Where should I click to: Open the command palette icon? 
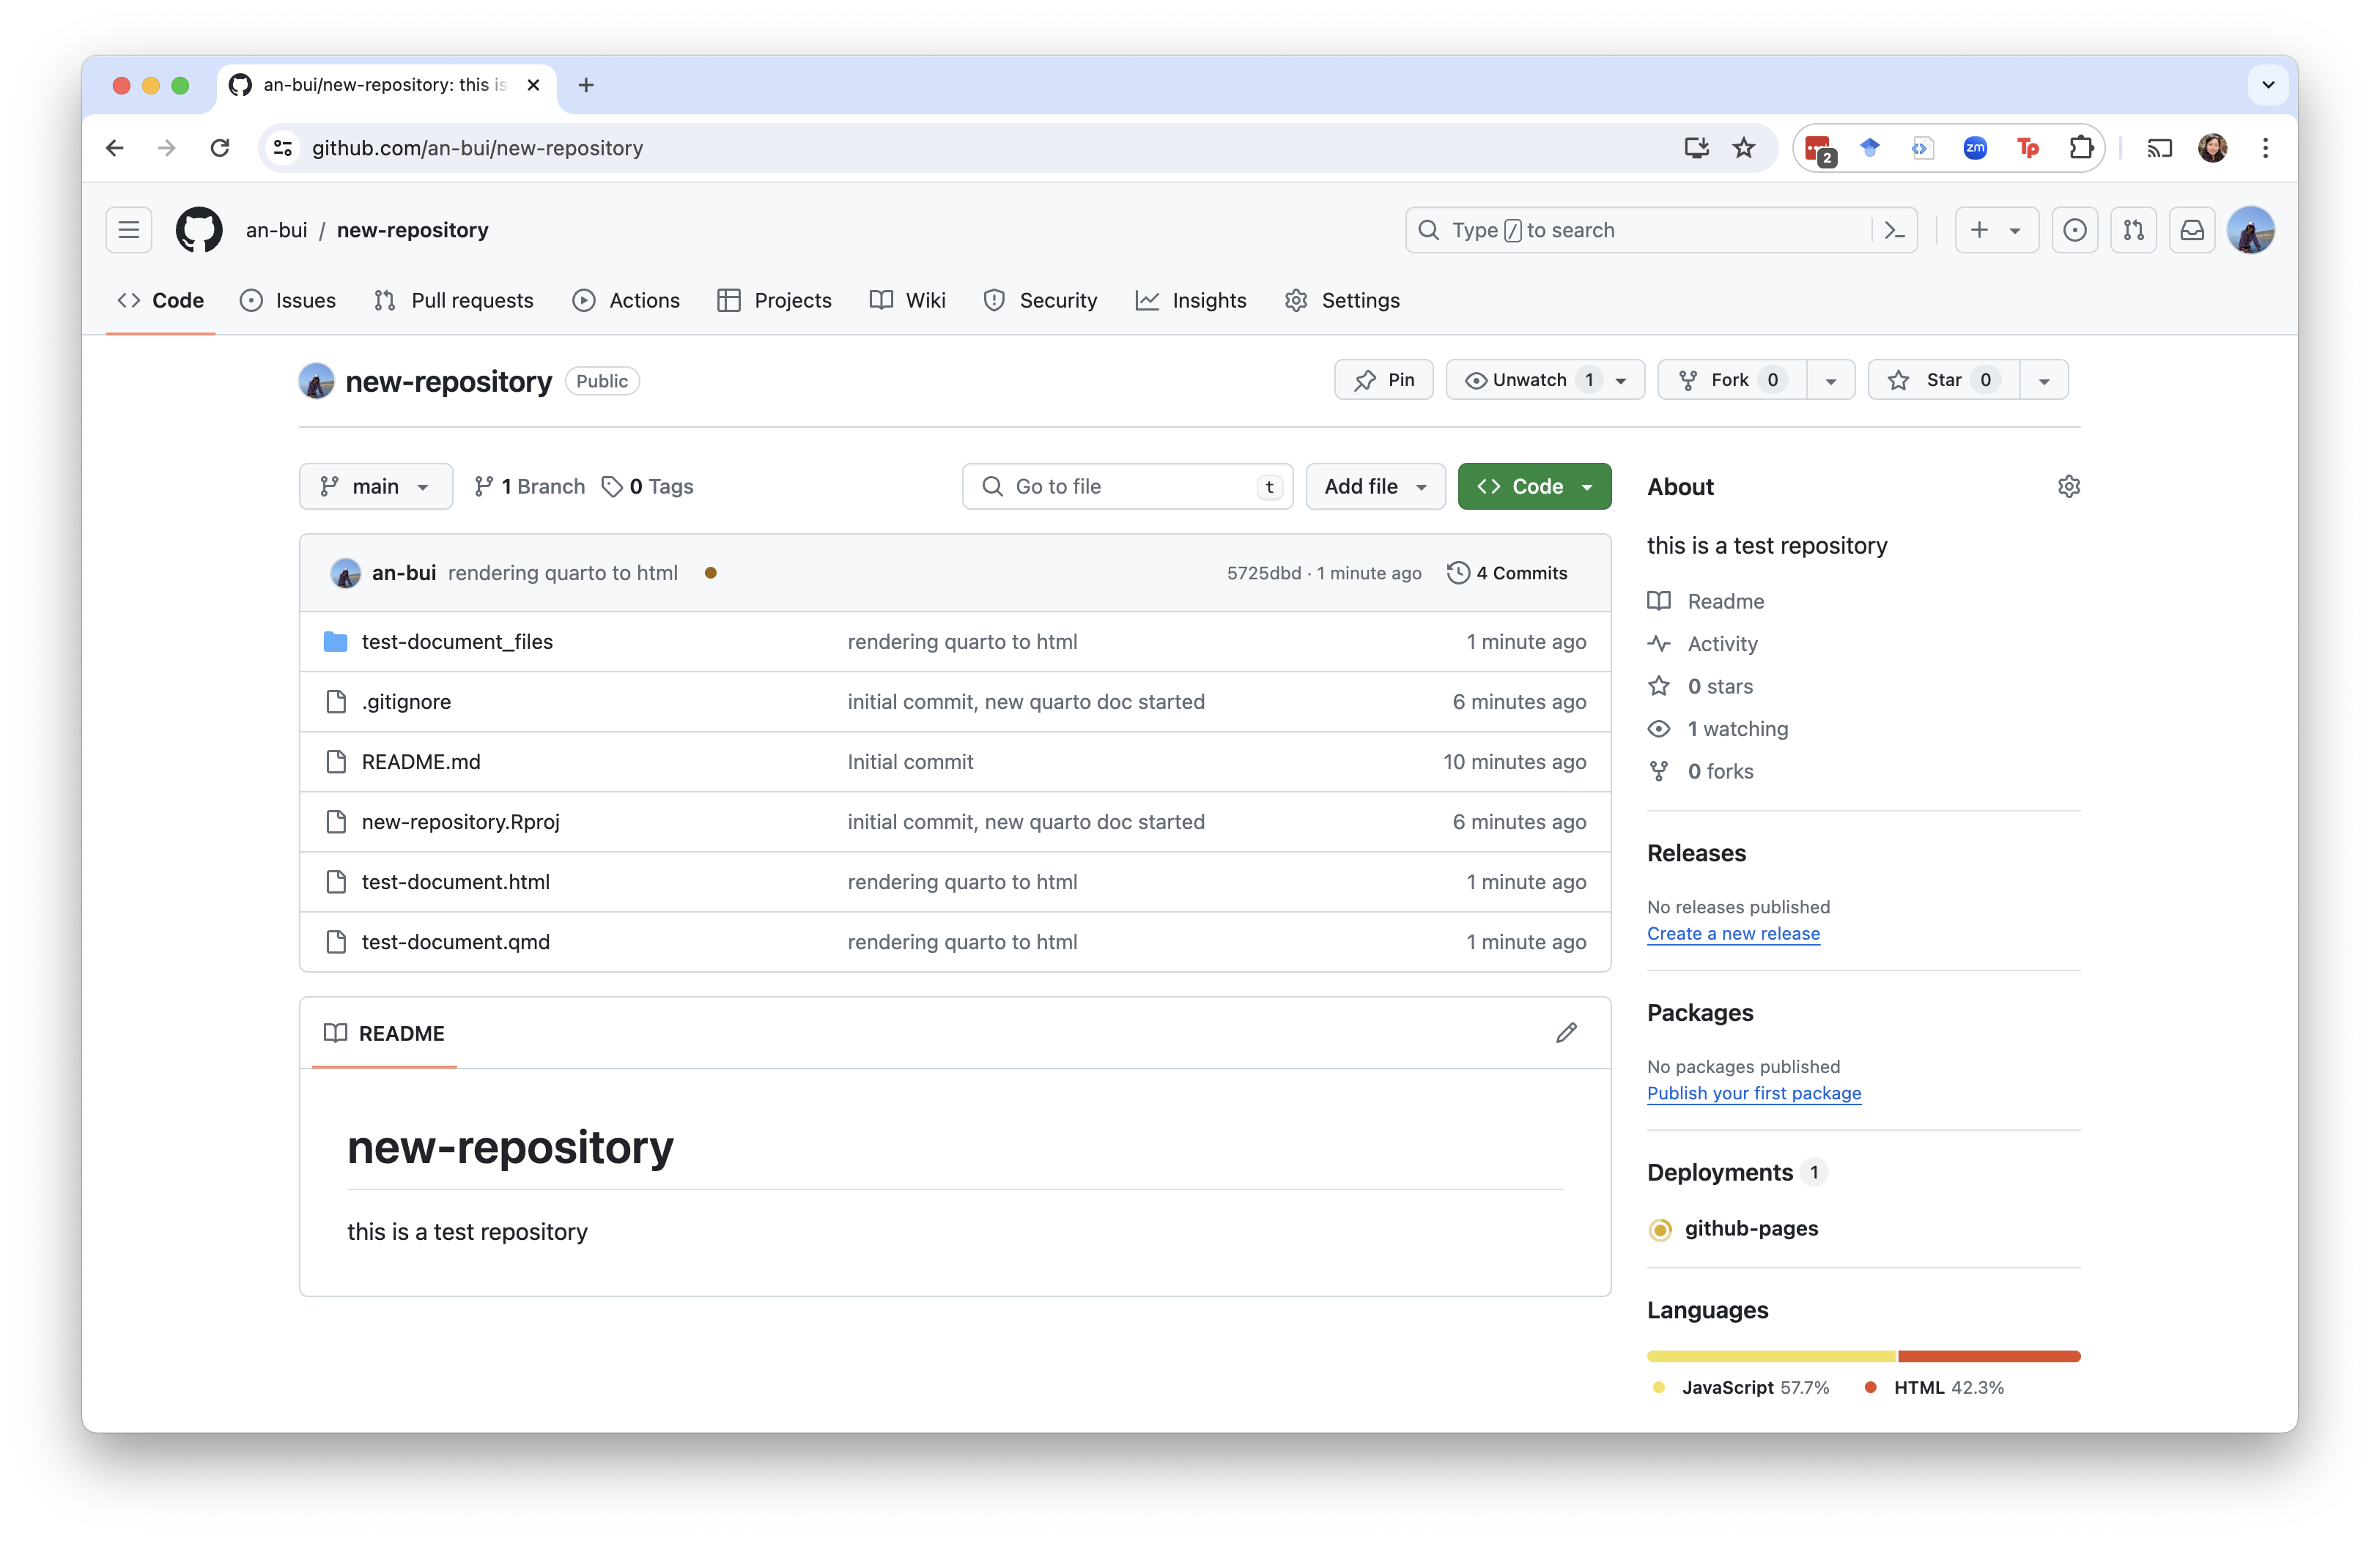click(1894, 230)
